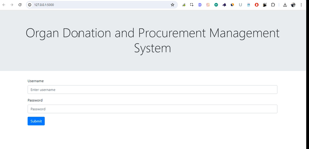The height and width of the screenshot is (149, 309).
Task: Click the blue Submit button
Action: click(x=36, y=121)
